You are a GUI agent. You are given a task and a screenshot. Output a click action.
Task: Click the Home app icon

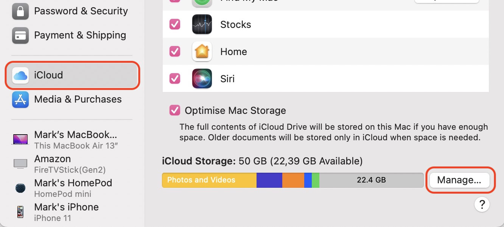tap(202, 52)
